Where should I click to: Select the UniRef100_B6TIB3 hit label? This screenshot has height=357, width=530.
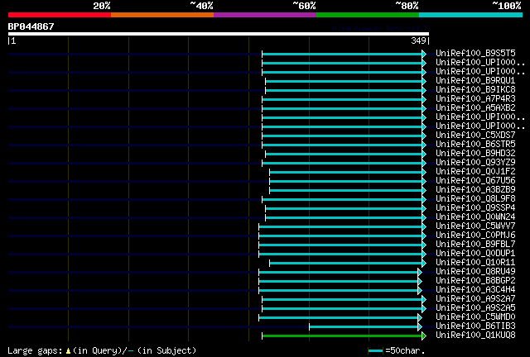click(x=475, y=326)
